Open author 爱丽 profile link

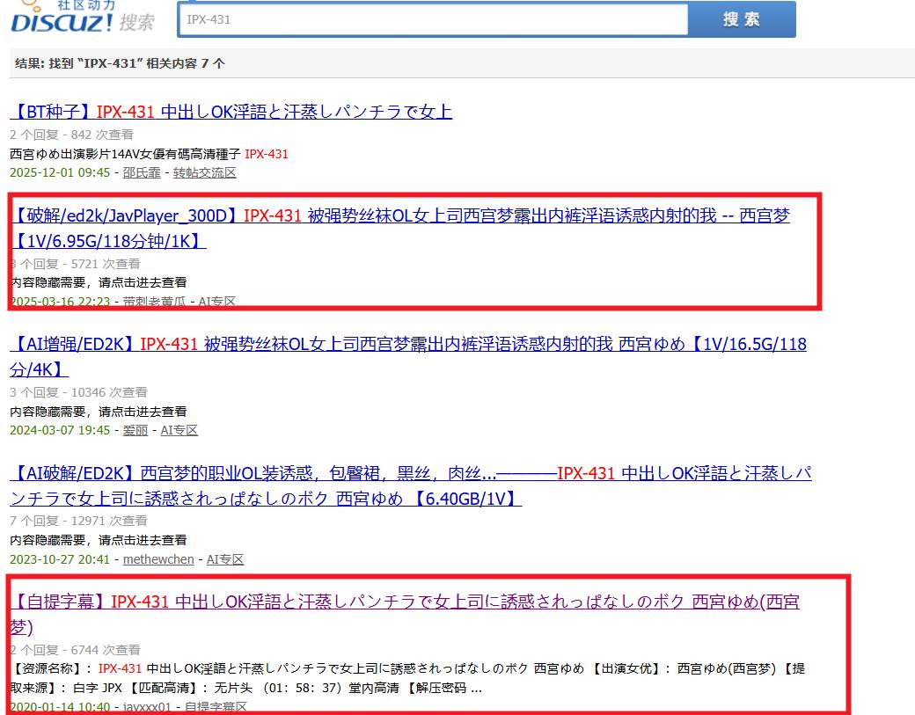(135, 430)
